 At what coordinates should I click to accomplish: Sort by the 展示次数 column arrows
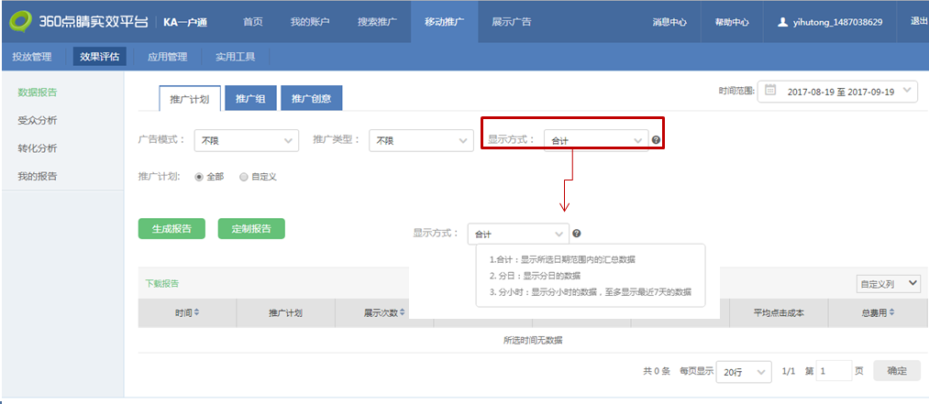coord(403,313)
